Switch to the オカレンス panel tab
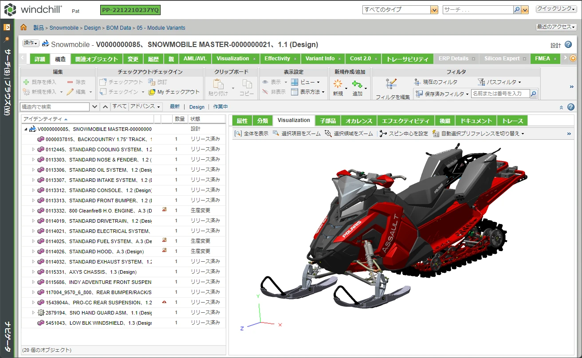Viewport: 582px width, 358px height. tap(359, 121)
